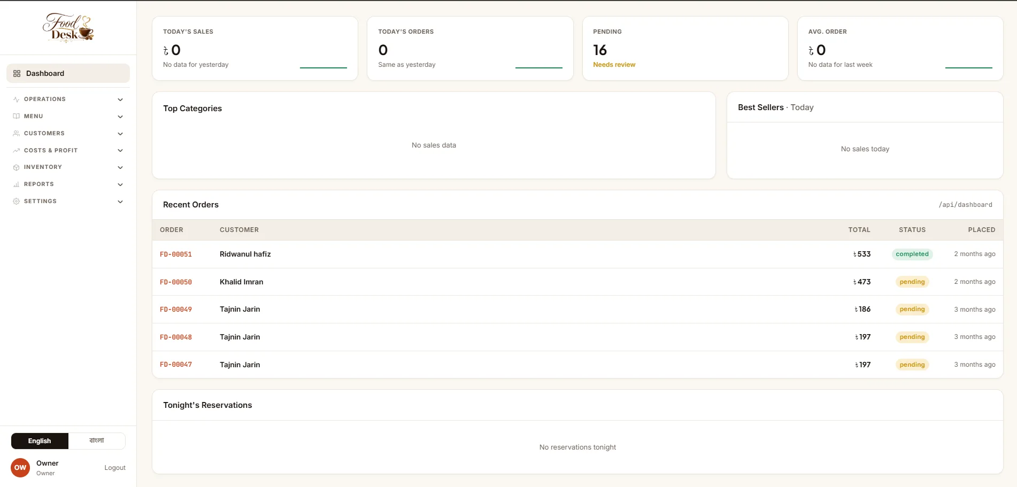Click the Dashboard grid icon
This screenshot has height=487, width=1017.
tap(17, 73)
